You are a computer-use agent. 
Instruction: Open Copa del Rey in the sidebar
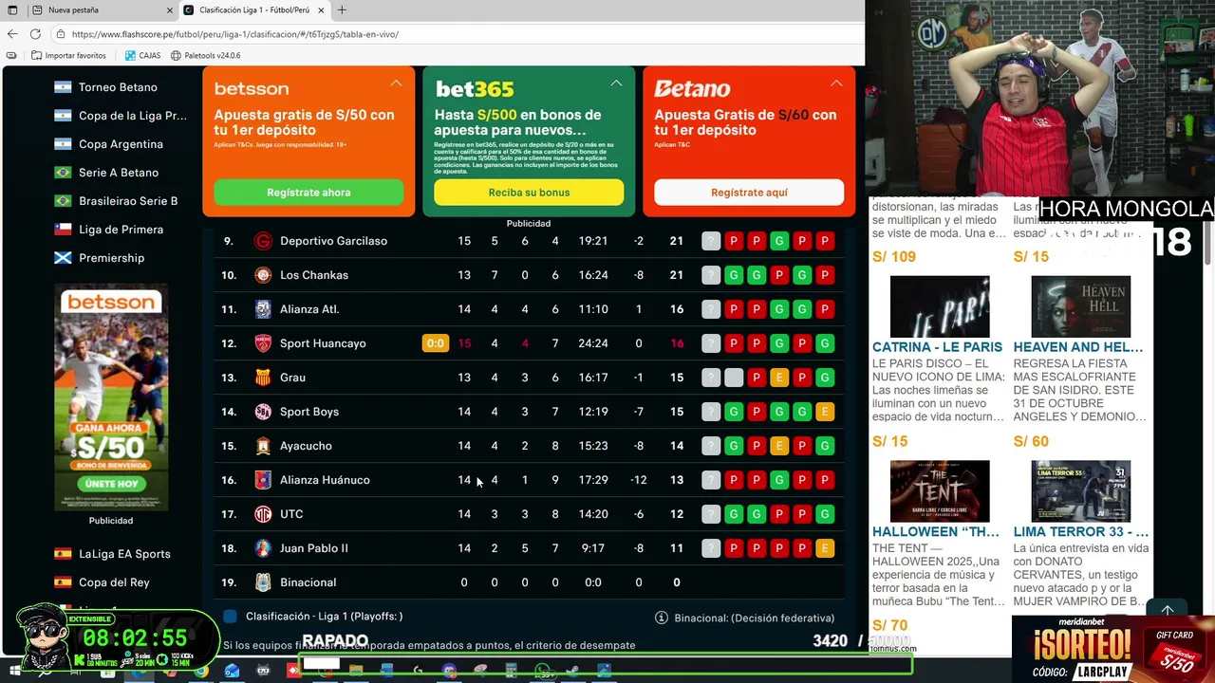coord(114,582)
